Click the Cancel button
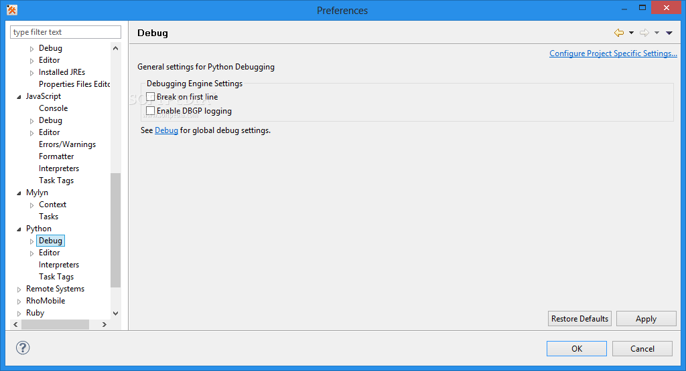Viewport: 686px width, 371px height. coord(642,348)
